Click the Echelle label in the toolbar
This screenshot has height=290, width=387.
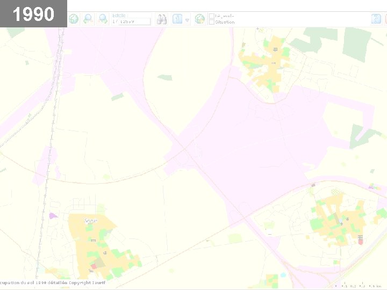(119, 16)
